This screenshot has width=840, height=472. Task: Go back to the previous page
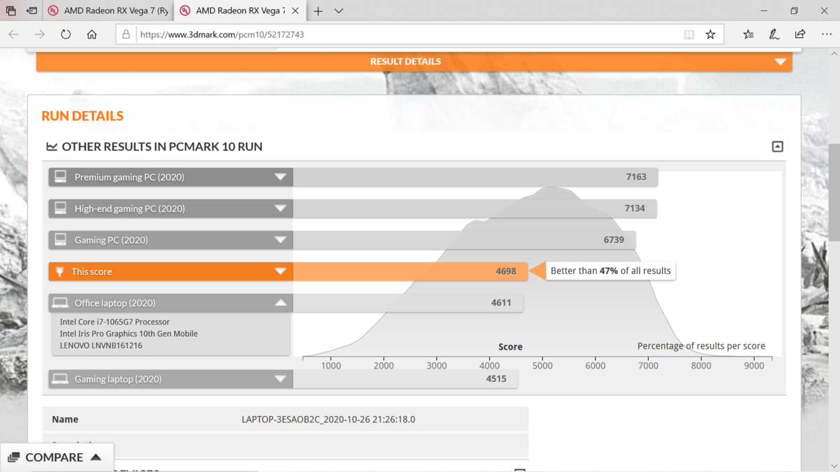[x=13, y=34]
